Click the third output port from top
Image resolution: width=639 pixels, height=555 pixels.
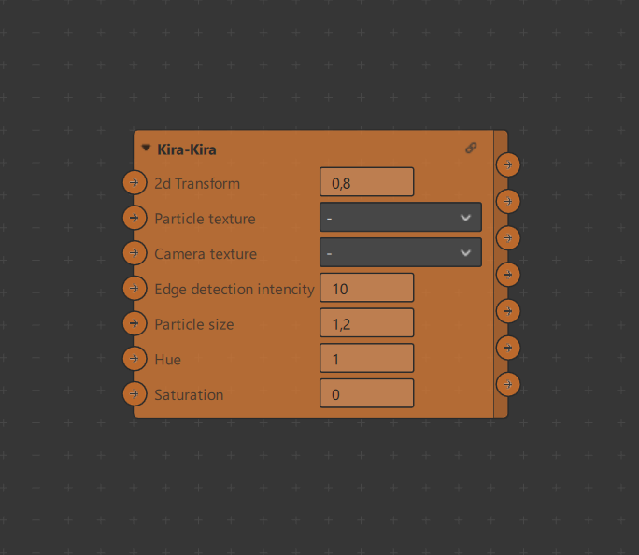[508, 238]
